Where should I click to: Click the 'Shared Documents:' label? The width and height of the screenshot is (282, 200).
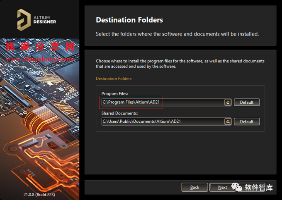[119, 113]
